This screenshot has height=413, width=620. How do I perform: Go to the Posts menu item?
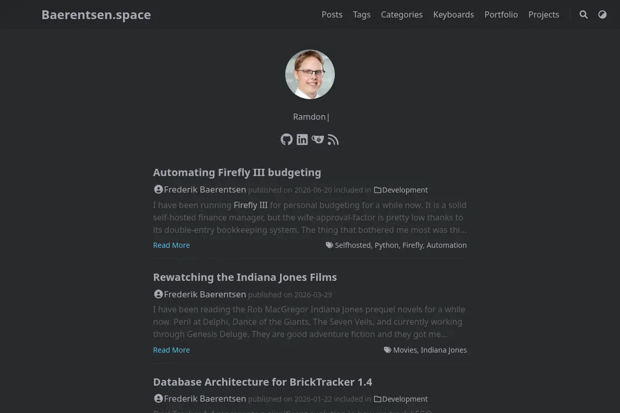pyautogui.click(x=332, y=14)
